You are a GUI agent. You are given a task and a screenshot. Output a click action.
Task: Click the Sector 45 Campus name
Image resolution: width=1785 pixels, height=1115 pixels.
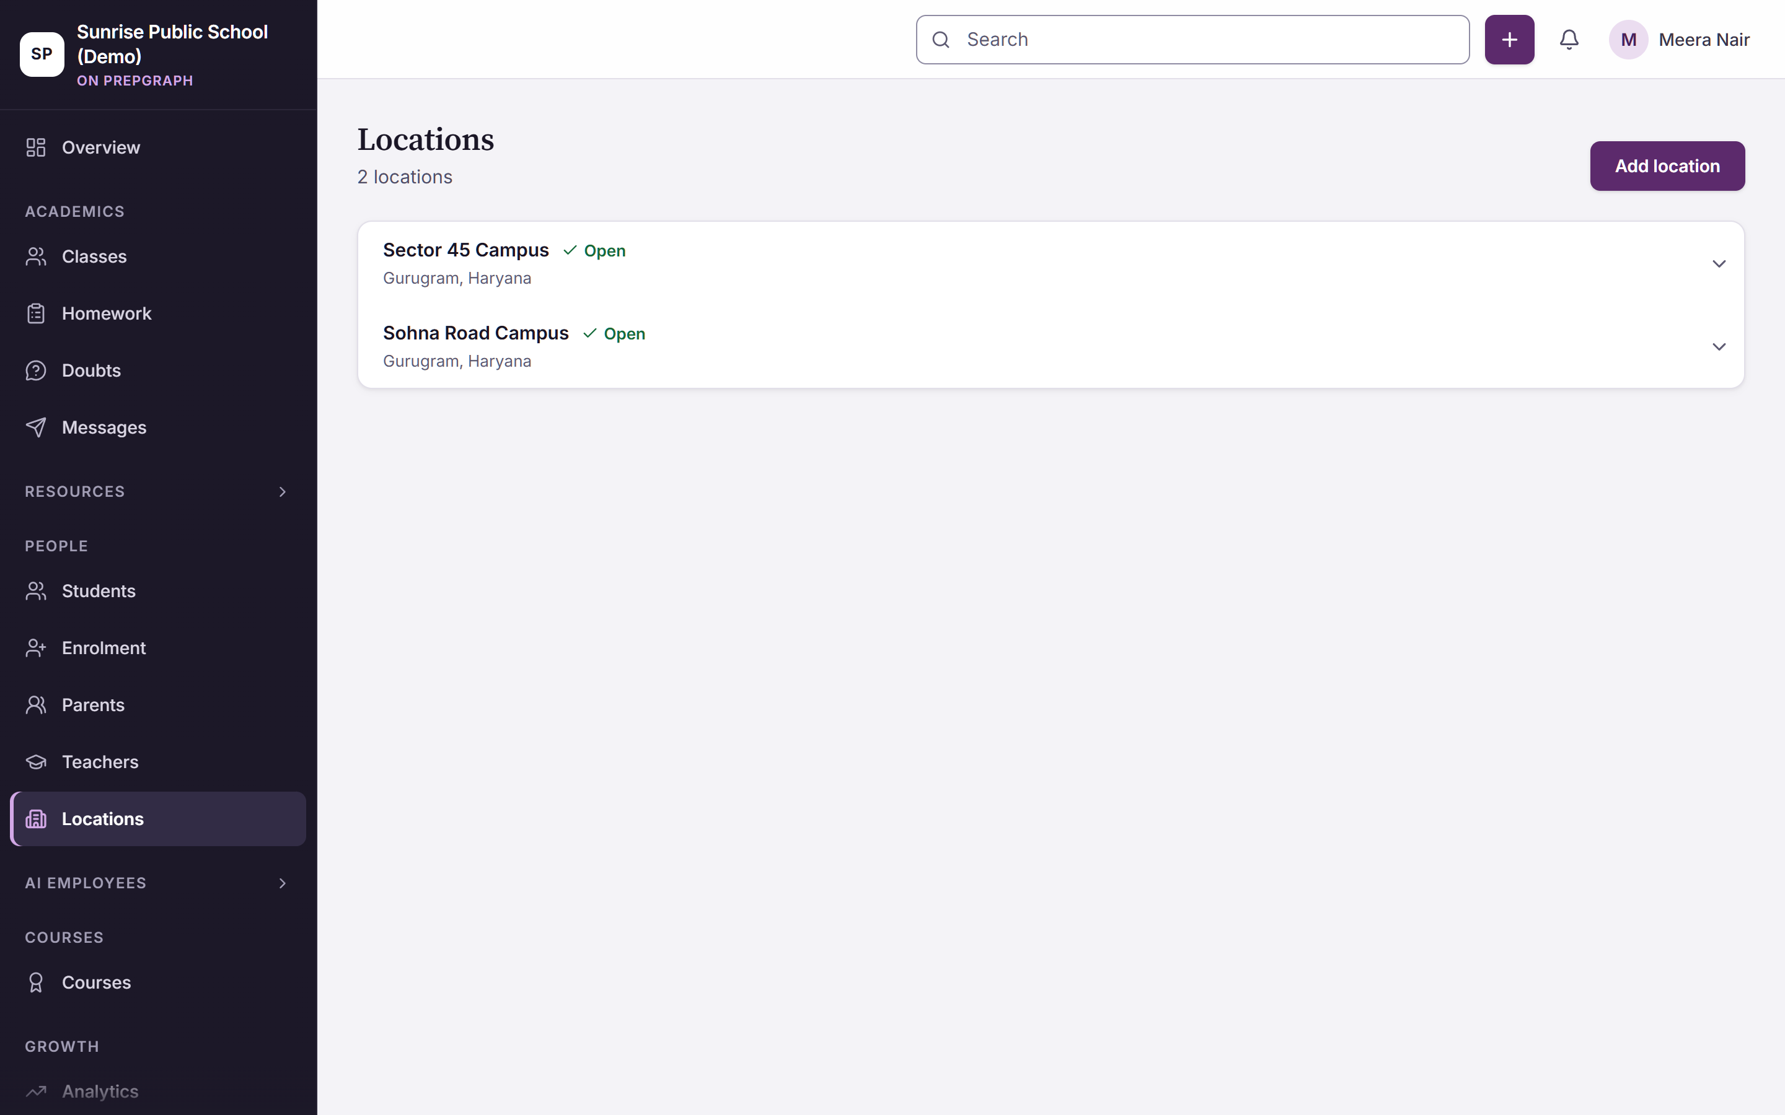tap(465, 250)
